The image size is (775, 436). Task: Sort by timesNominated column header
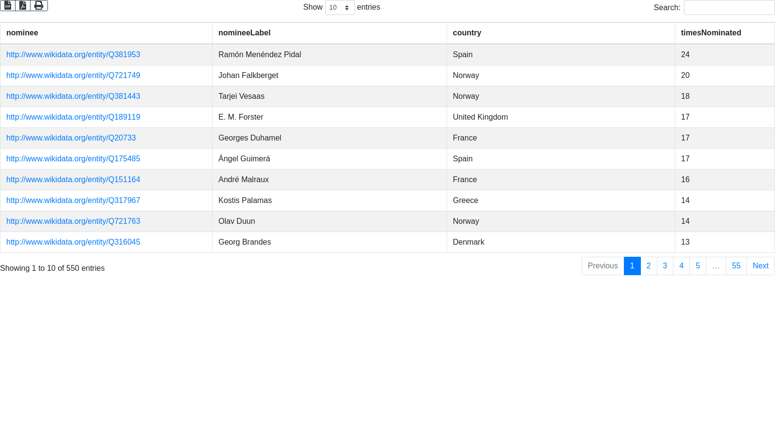point(725,33)
